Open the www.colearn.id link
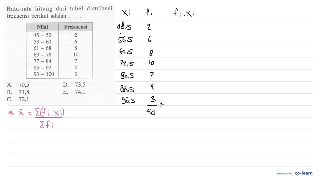Screen dimensions: 320x180 click(284, 173)
